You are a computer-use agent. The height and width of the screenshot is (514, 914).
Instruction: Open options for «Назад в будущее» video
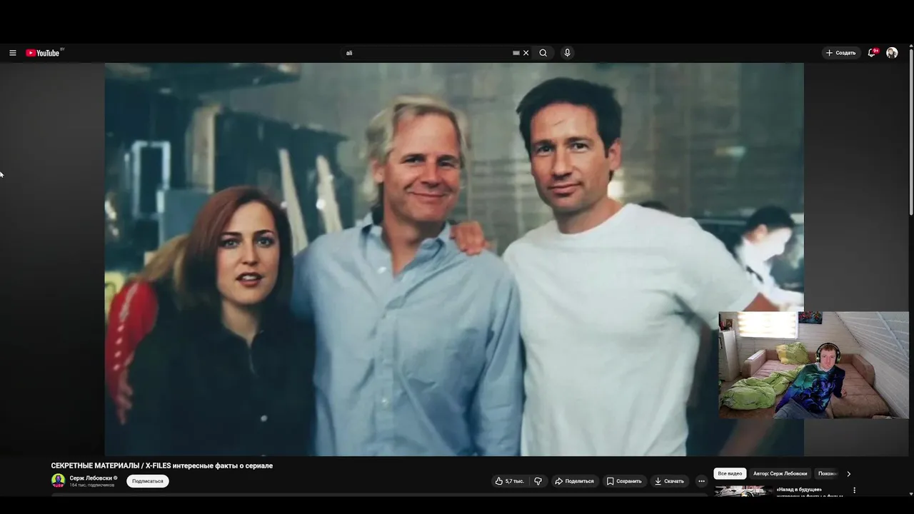coord(854,490)
